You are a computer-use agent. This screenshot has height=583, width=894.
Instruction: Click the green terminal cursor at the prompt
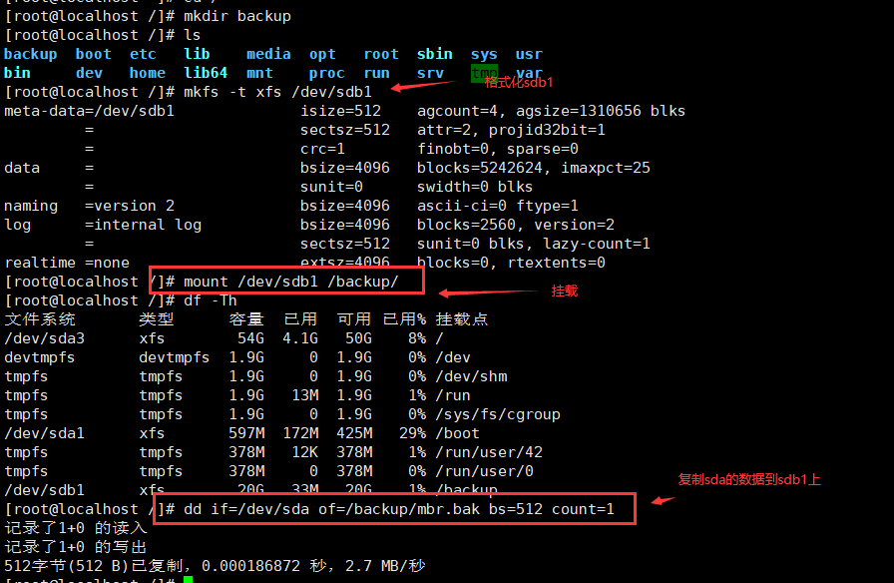coord(189,580)
